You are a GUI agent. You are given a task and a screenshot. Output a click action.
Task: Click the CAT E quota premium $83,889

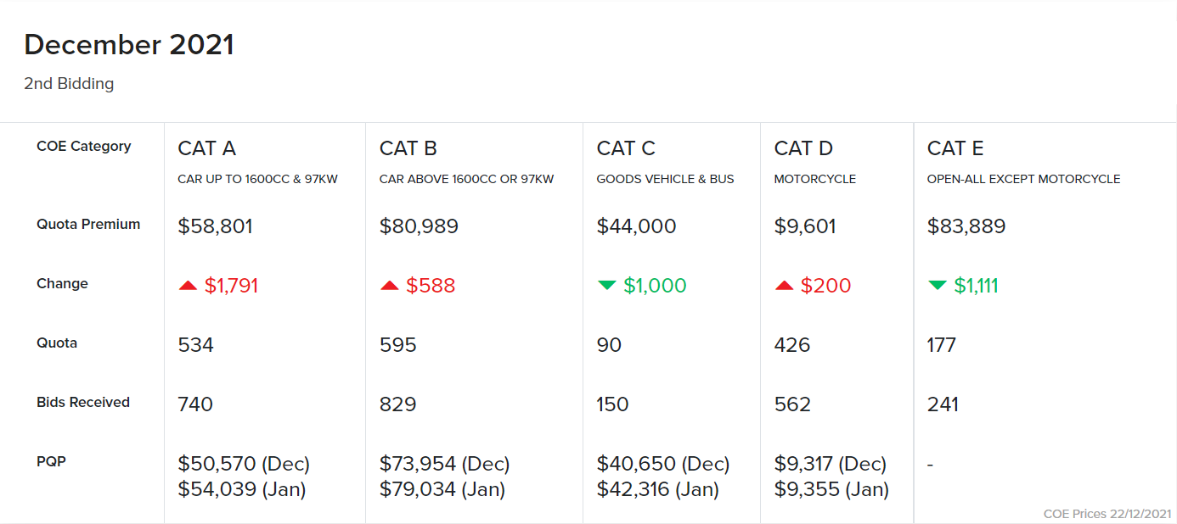click(x=966, y=226)
